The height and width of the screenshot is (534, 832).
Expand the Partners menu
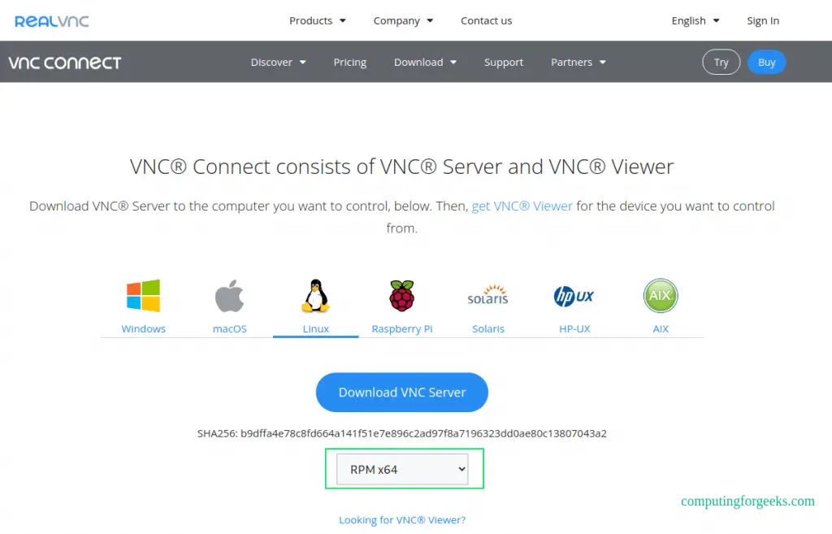(x=578, y=62)
